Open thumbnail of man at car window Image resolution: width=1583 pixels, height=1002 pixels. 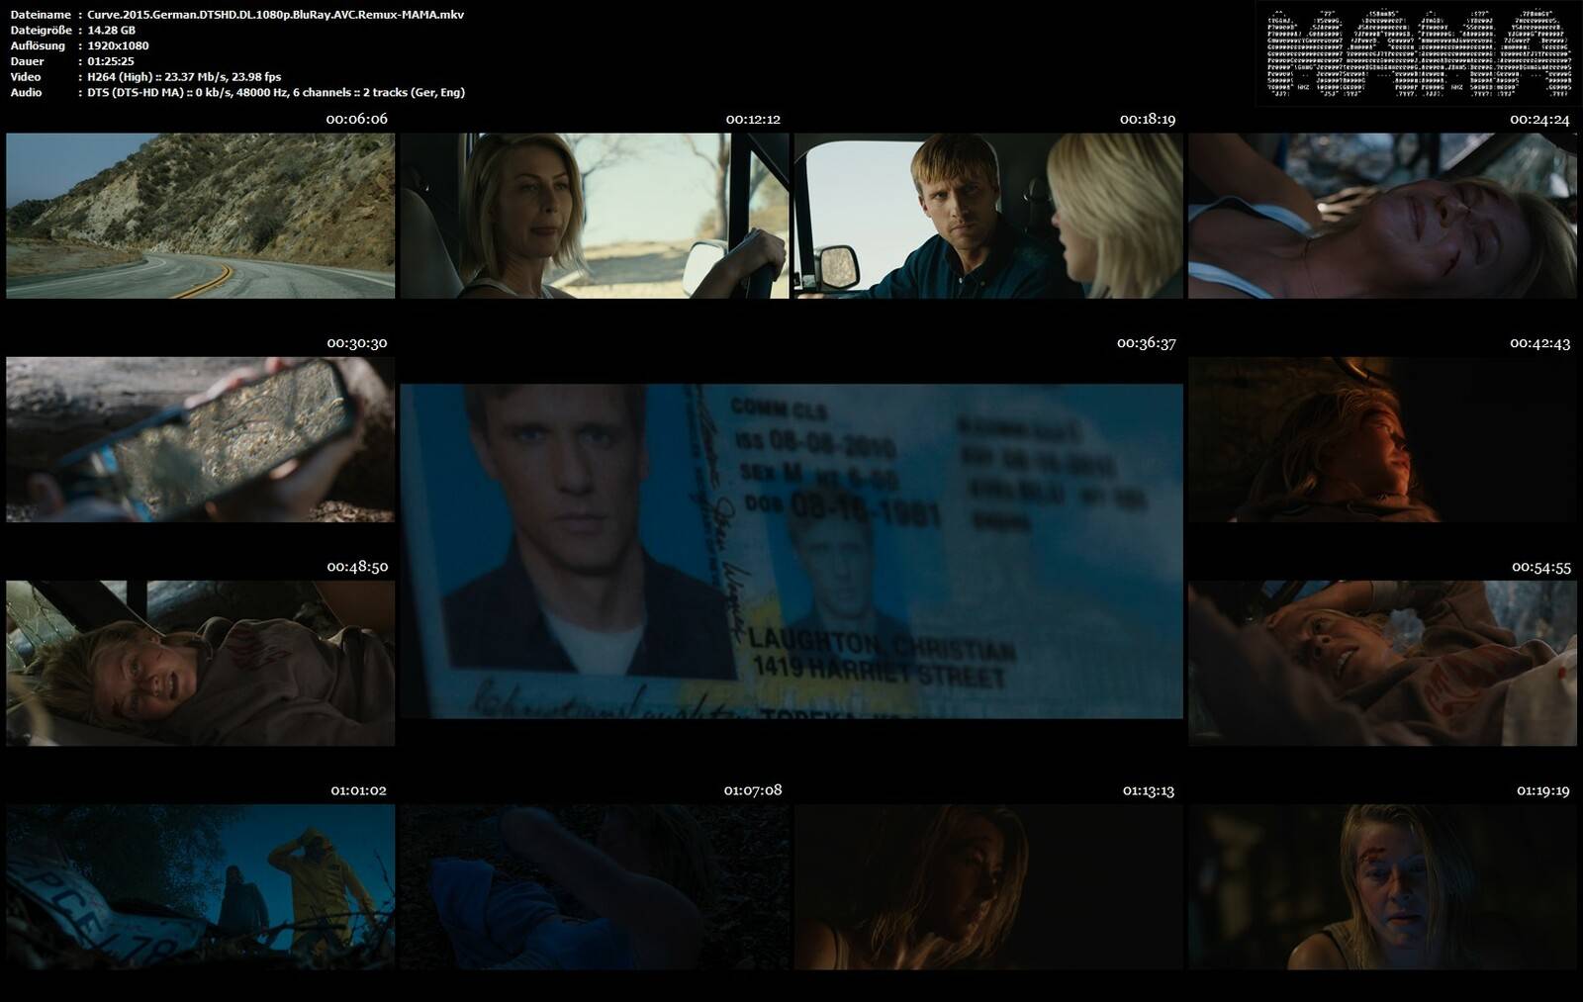tap(988, 216)
